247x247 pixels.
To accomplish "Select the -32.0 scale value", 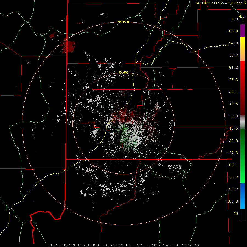I will tap(232, 141).
